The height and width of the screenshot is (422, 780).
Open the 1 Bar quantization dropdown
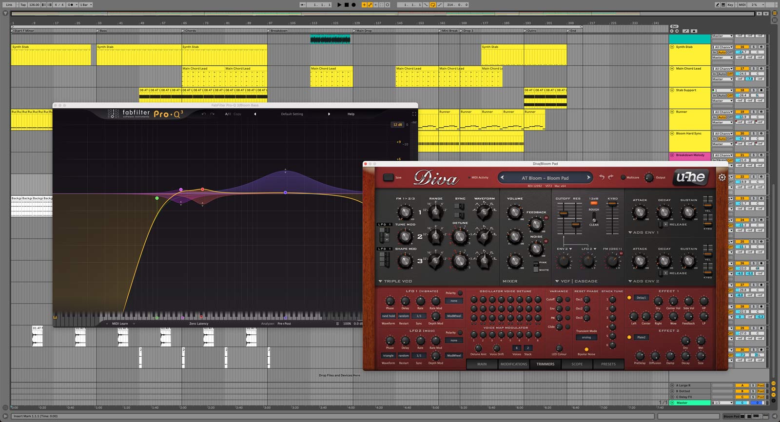(86, 5)
